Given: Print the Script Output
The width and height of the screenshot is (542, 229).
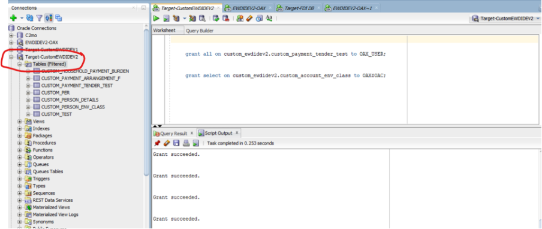Looking at the screenshot, I should tap(186, 143).
